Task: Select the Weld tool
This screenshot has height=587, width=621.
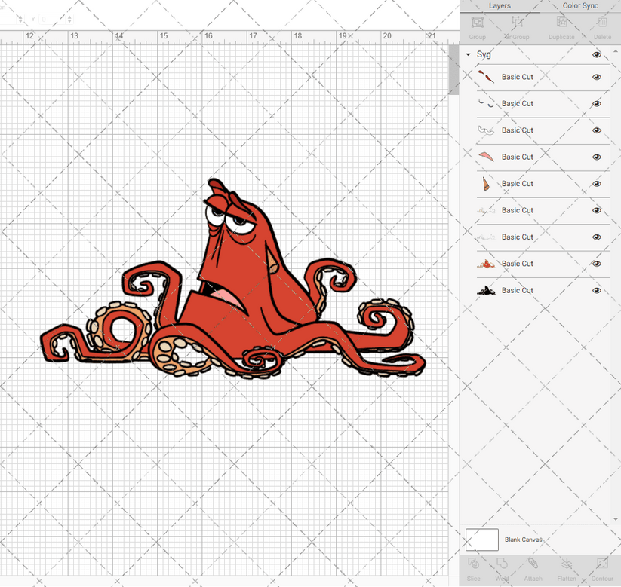Action: [502, 565]
